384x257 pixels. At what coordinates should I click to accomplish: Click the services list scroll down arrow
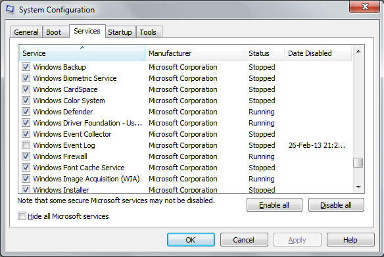point(358,187)
